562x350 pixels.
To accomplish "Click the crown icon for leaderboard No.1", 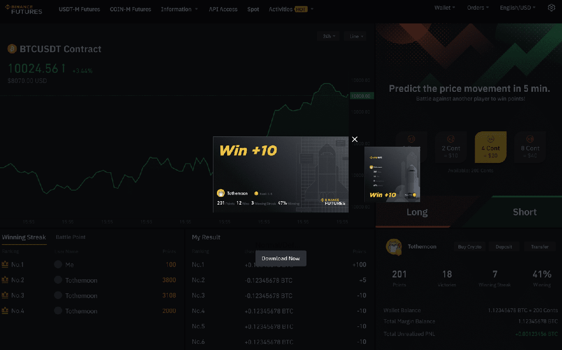I will click(5, 264).
